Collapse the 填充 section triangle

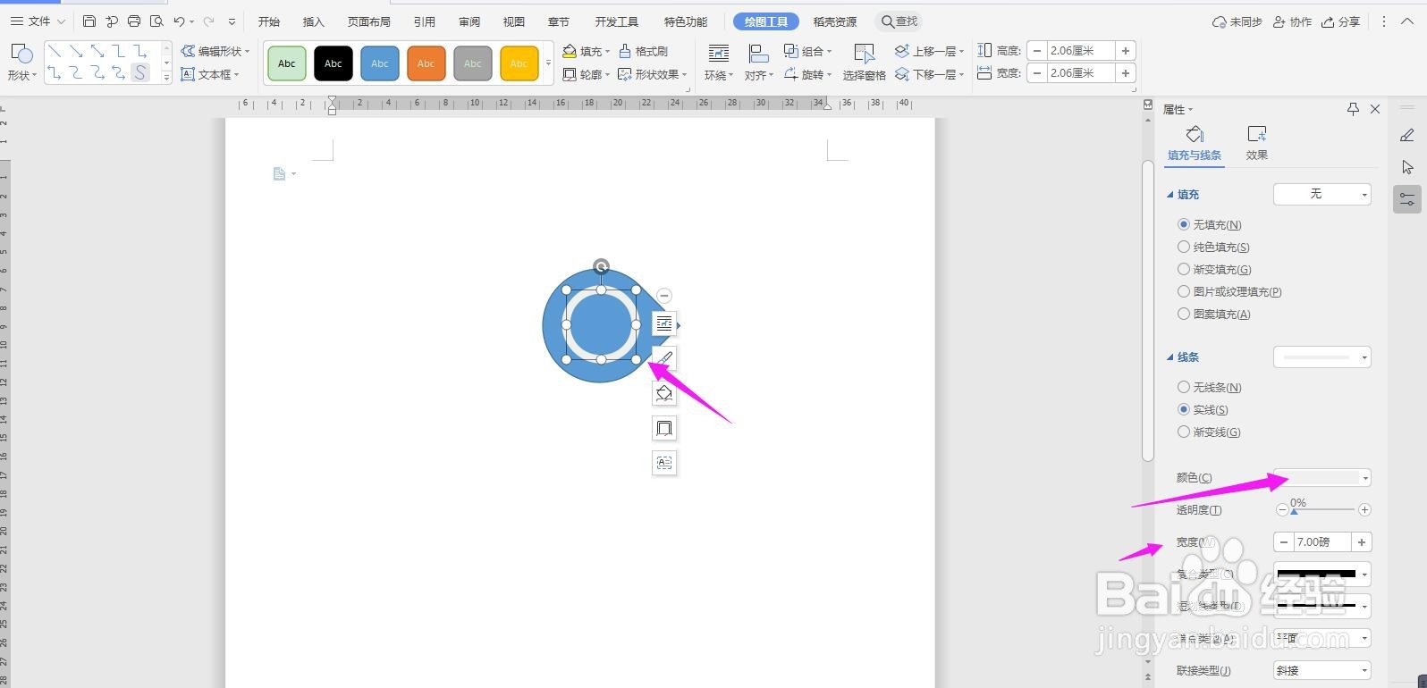click(x=1170, y=195)
